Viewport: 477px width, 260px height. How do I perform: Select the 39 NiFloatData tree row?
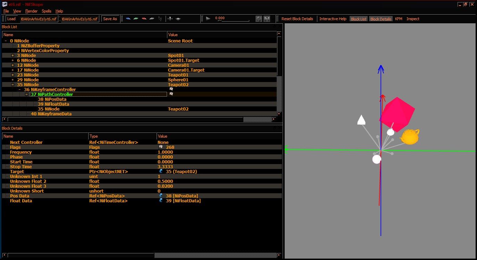coord(139,104)
